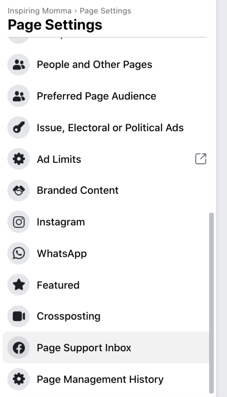
Task: Open Page Management History
Action: click(106, 379)
